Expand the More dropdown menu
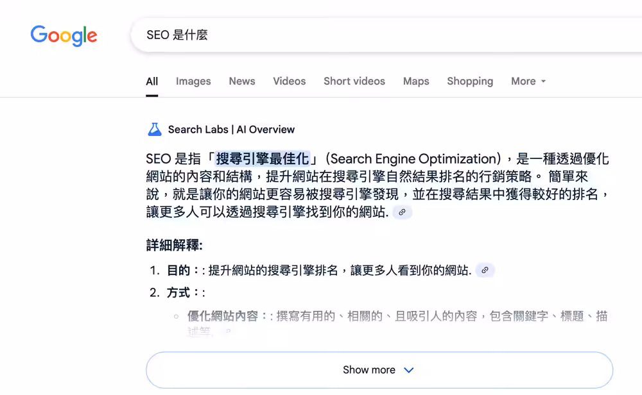642x395 pixels. [x=528, y=81]
